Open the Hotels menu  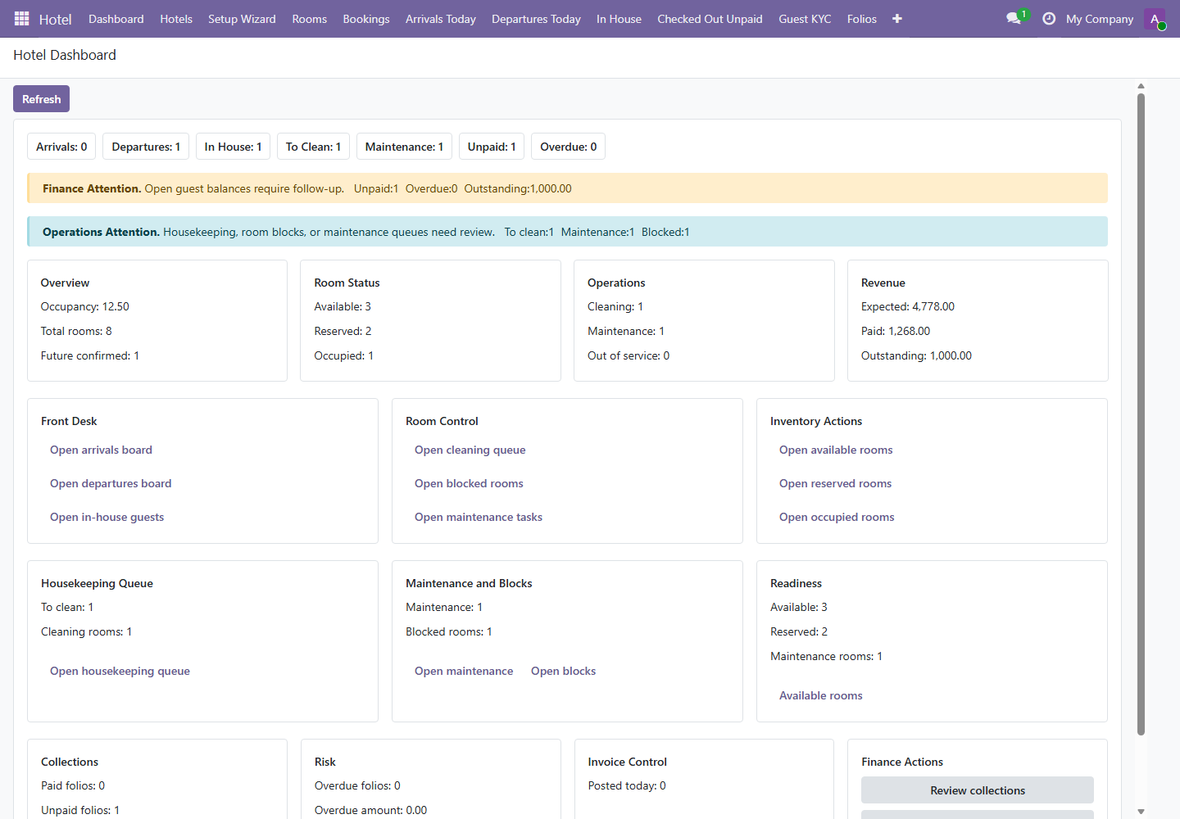click(x=176, y=19)
